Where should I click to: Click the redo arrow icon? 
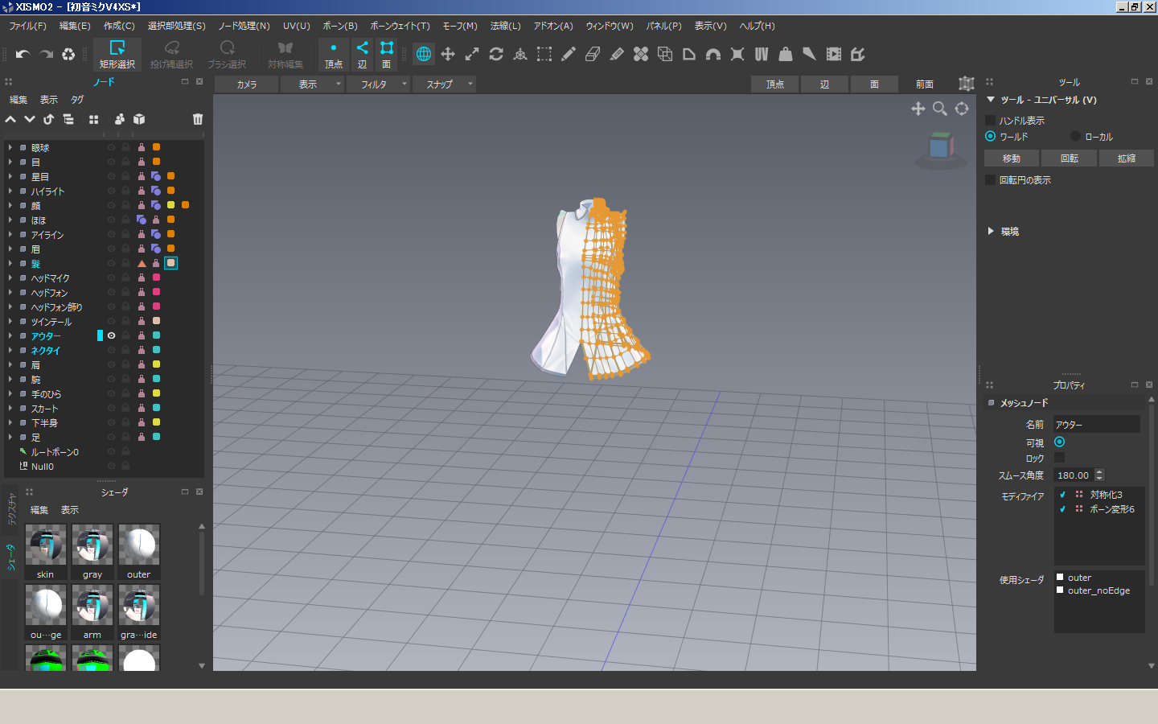click(46, 54)
